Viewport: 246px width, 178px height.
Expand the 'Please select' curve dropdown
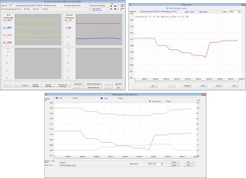[x=155, y=163]
